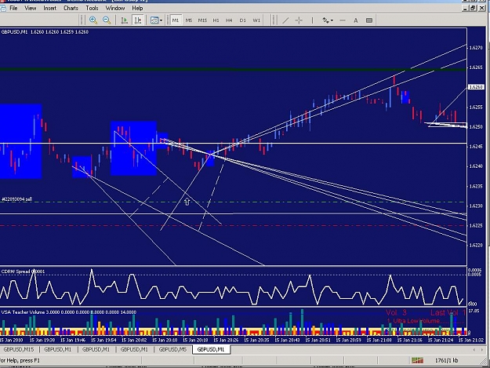Click the Vol. 3 red label

(396, 312)
